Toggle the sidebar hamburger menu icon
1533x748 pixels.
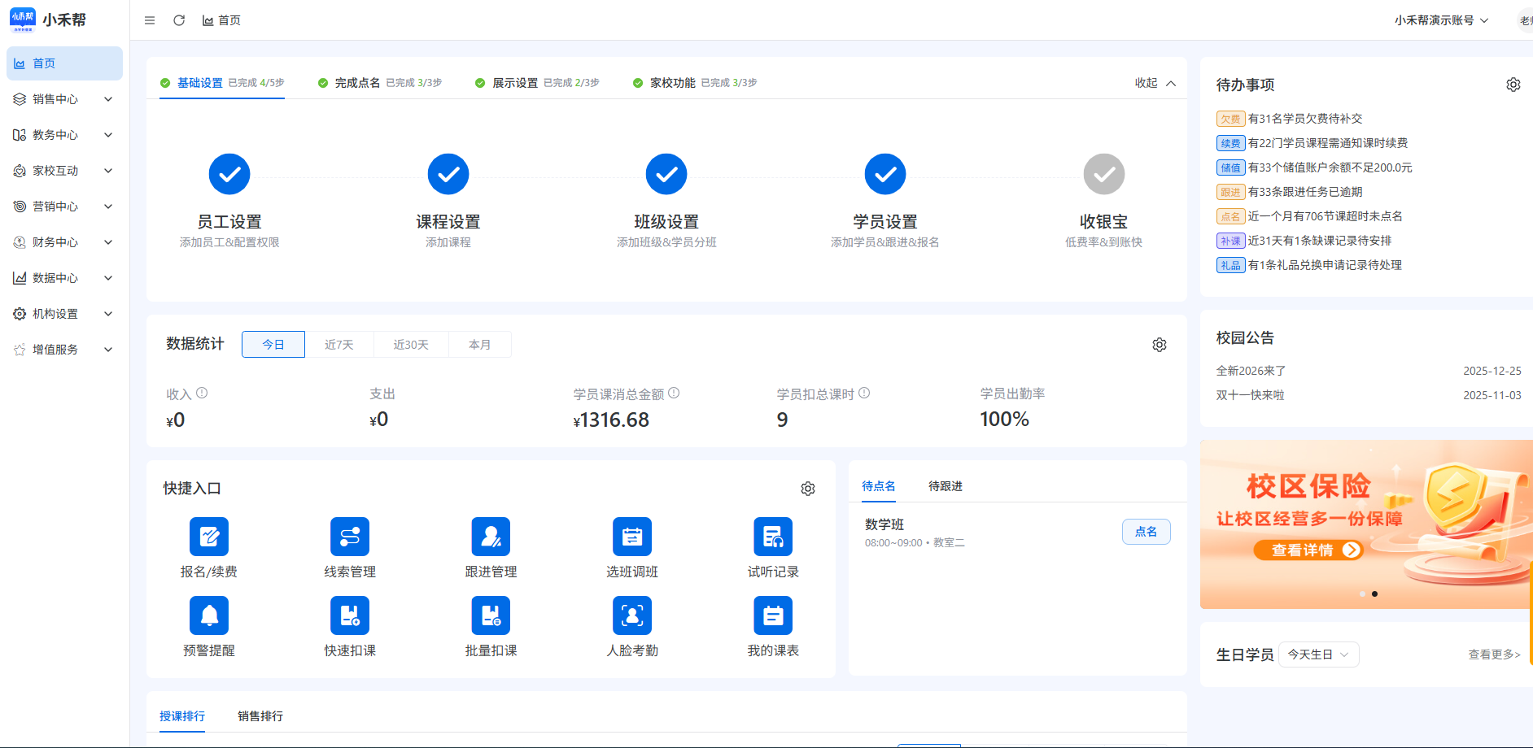150,20
